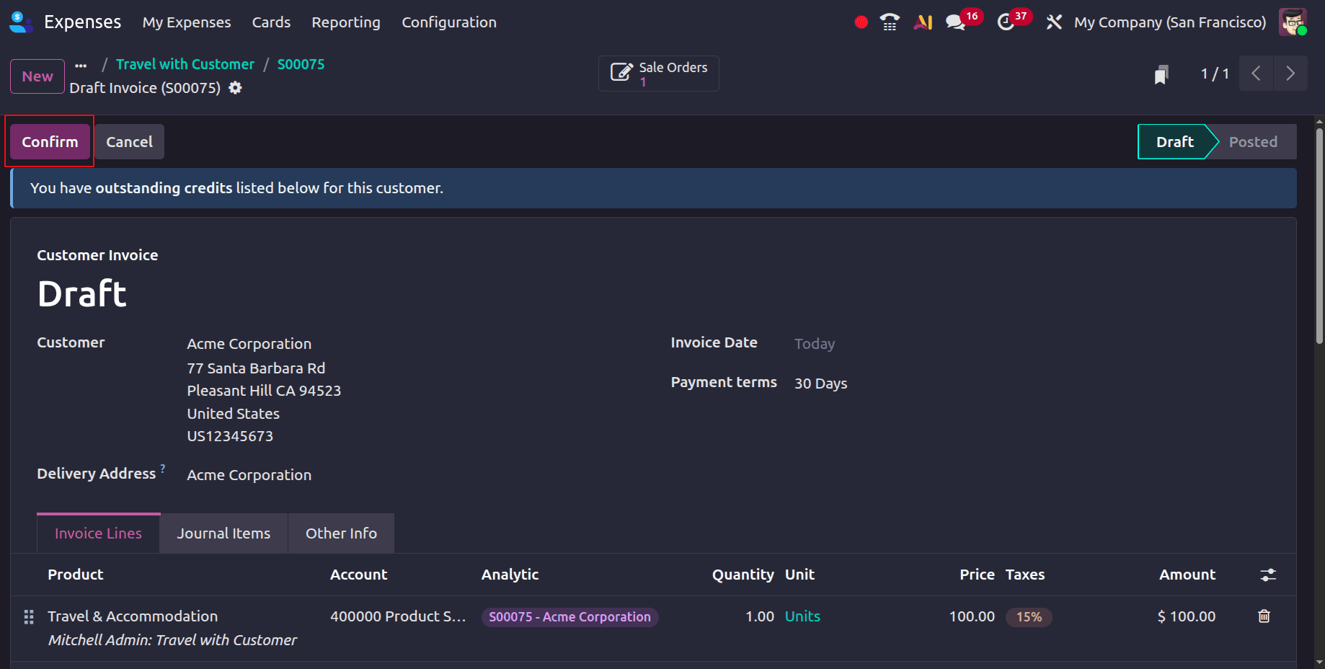Open the Payment terms 30 Days field
This screenshot has height=669, width=1325.
[x=820, y=384]
